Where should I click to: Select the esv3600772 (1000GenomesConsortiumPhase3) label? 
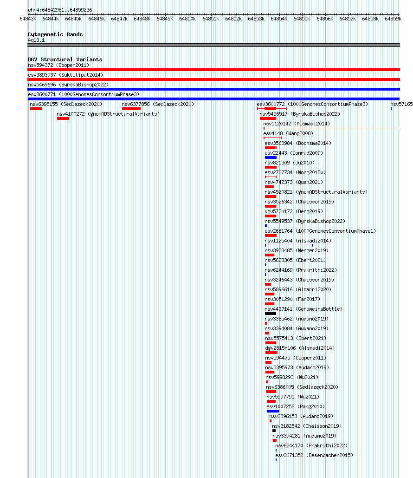(312, 104)
